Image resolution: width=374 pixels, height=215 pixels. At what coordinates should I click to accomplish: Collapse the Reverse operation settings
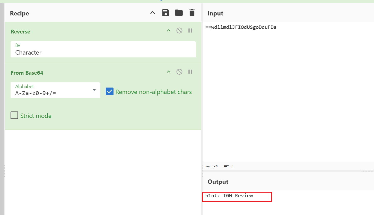pos(169,31)
